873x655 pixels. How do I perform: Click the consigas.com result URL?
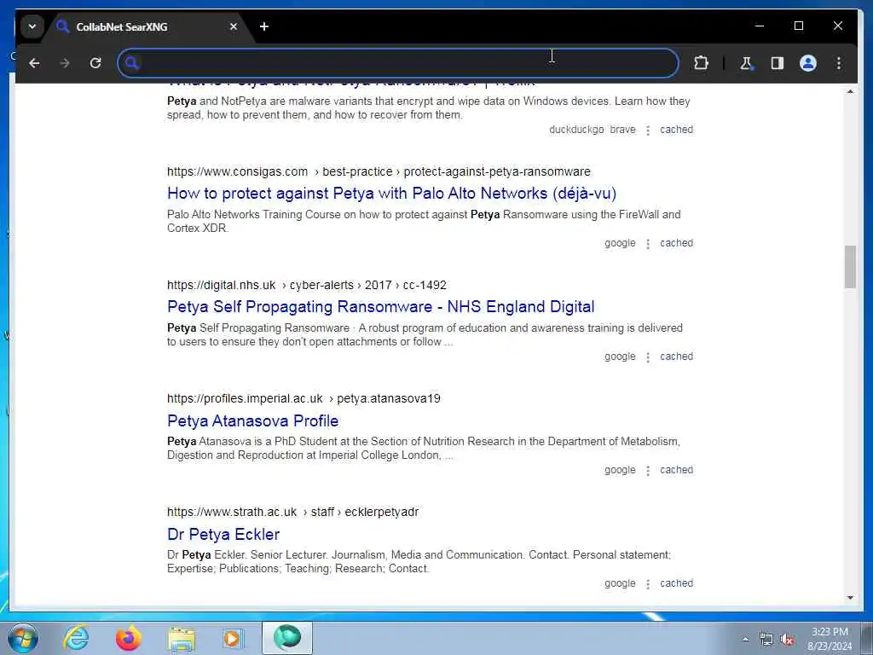pos(379,171)
